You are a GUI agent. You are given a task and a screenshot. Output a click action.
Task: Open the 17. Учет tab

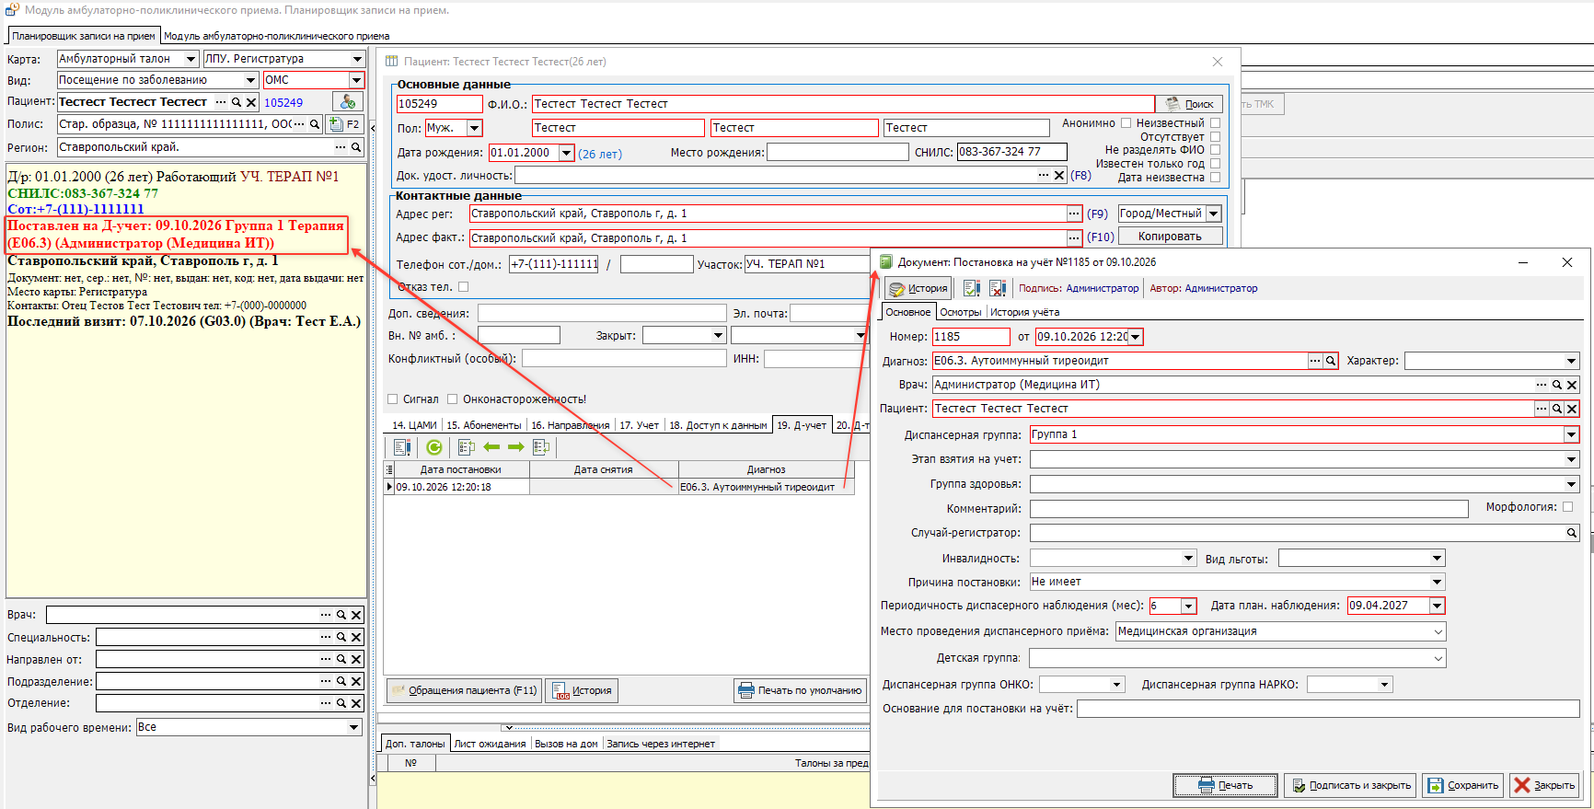[x=639, y=425]
